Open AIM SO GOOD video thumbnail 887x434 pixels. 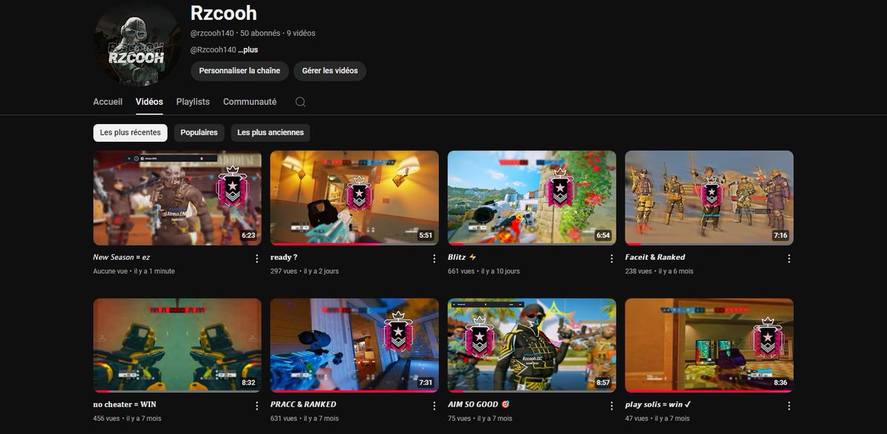(532, 345)
